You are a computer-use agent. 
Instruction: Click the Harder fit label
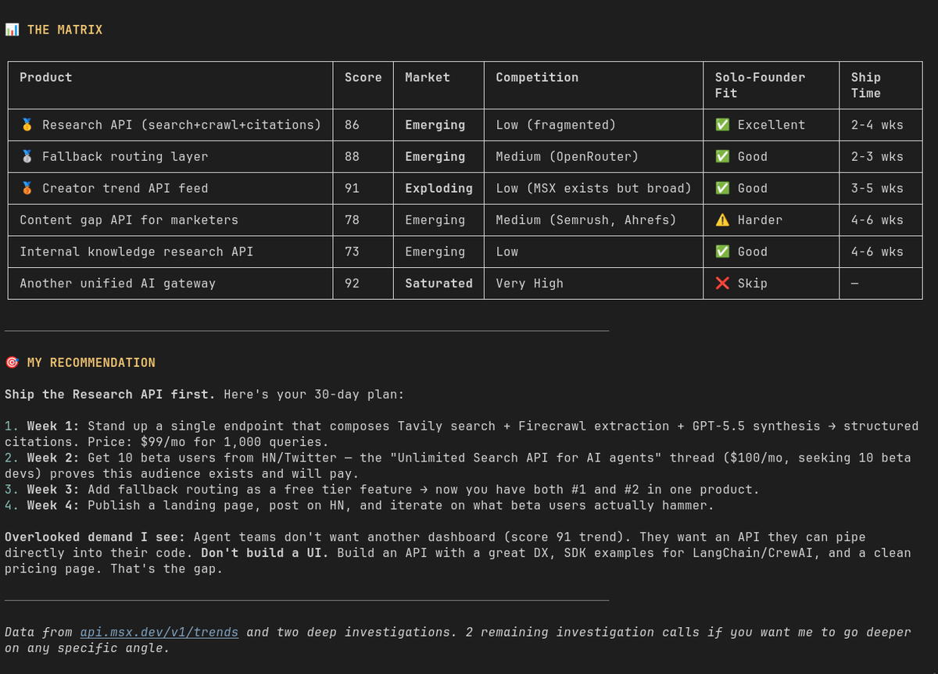click(x=760, y=220)
